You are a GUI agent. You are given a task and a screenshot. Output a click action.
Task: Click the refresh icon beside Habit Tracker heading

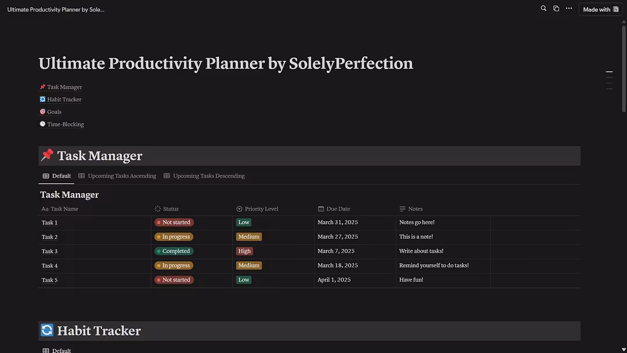47,330
